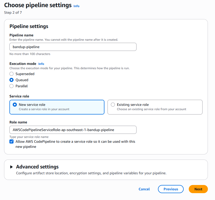Open the Execution mode Info link

(41, 64)
